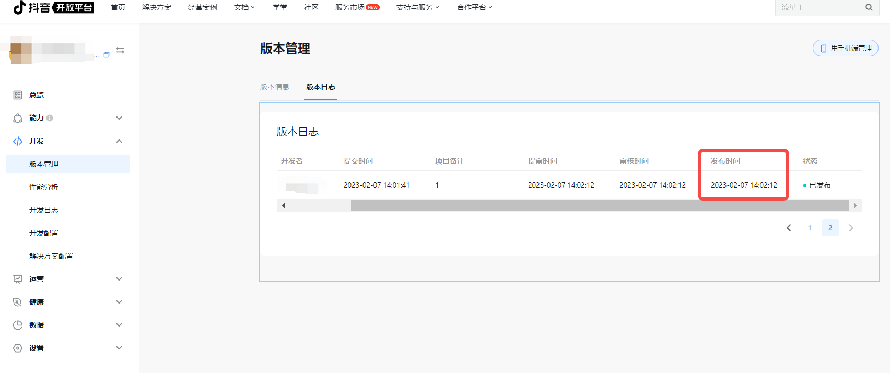Open 服务市场 in top navigation

pos(350,7)
